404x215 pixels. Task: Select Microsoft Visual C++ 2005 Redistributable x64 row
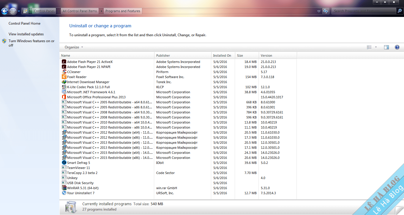[178, 102]
